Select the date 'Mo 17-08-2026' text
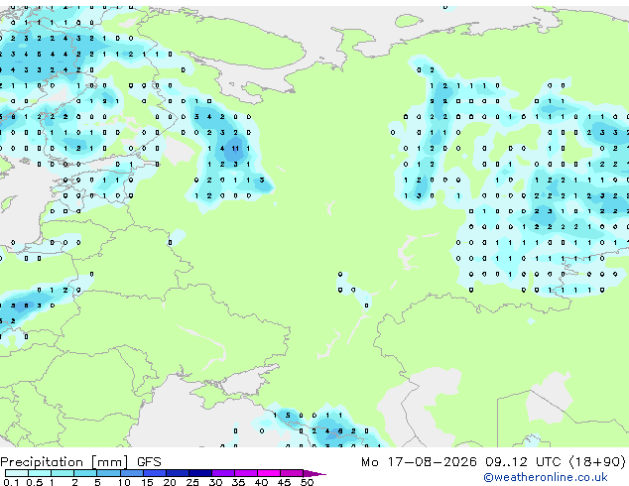 [x=419, y=462]
